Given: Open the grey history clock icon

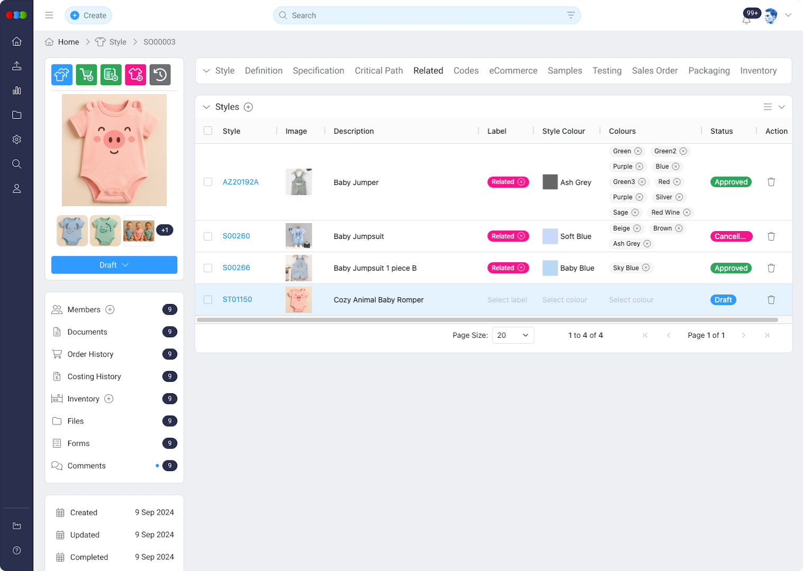Looking at the screenshot, I should coord(160,75).
